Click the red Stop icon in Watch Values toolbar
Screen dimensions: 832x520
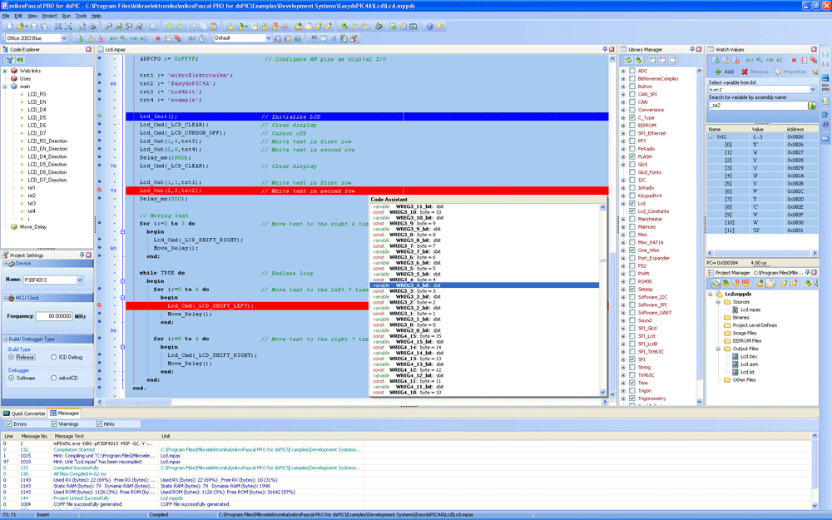[x=794, y=60]
